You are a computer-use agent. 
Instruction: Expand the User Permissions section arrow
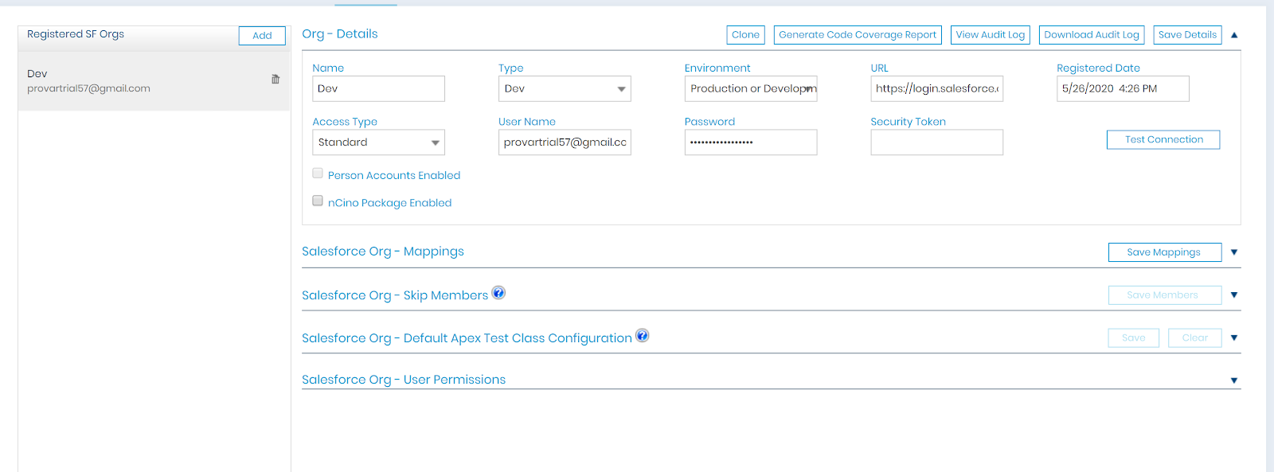coord(1234,380)
